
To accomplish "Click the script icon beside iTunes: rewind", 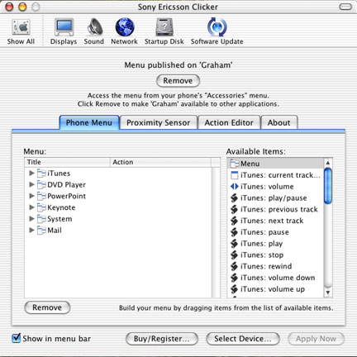I will point(234,266).
